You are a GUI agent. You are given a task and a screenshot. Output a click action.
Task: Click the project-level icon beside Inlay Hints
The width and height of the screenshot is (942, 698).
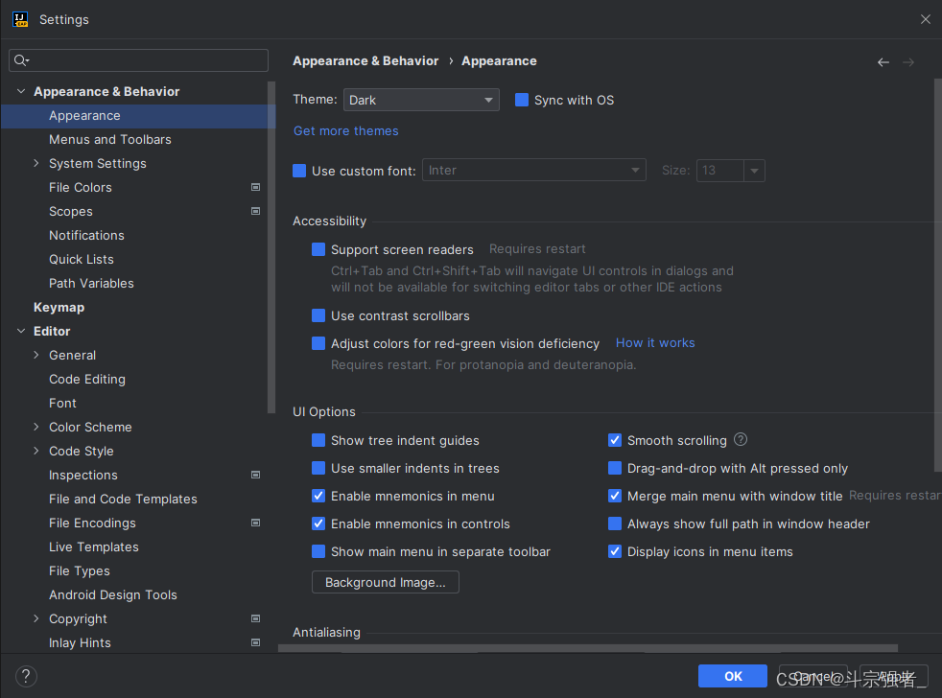[255, 642]
